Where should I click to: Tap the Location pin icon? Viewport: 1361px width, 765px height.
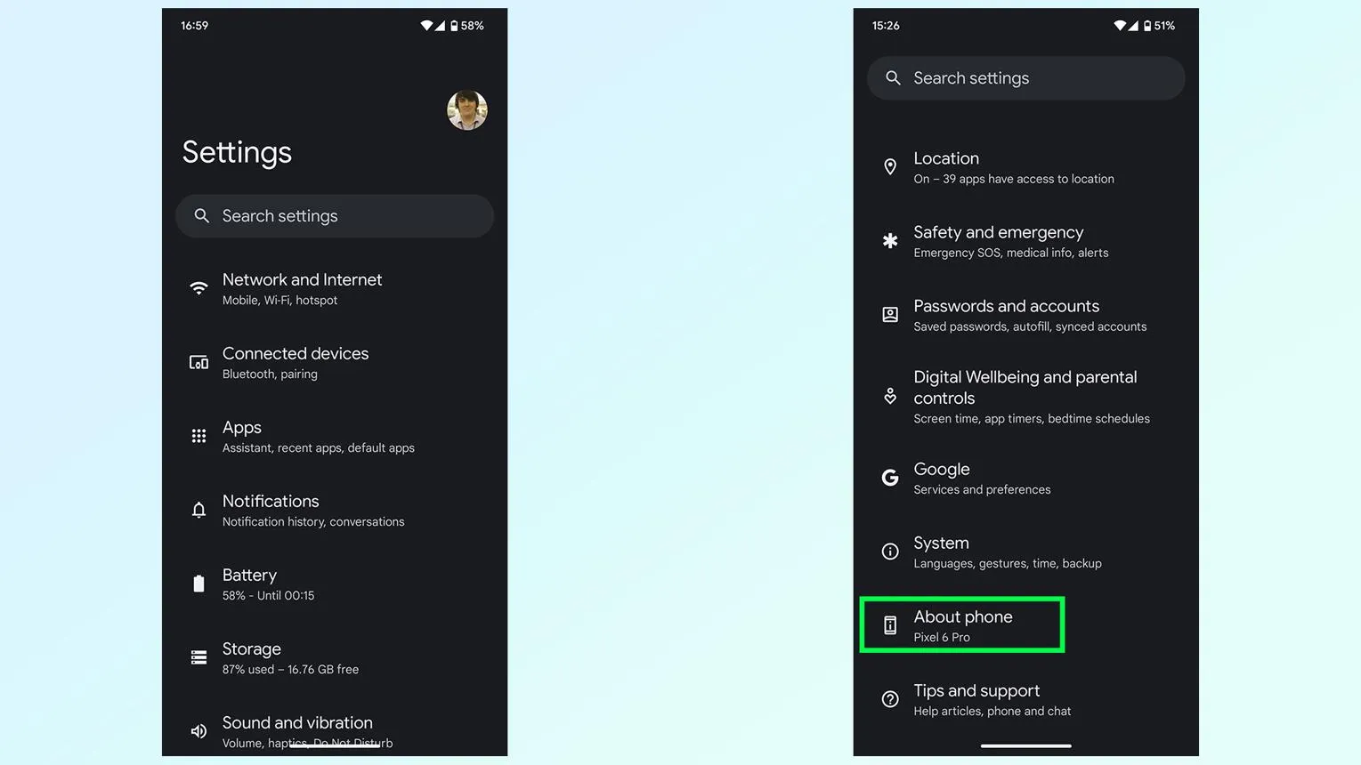pos(890,167)
